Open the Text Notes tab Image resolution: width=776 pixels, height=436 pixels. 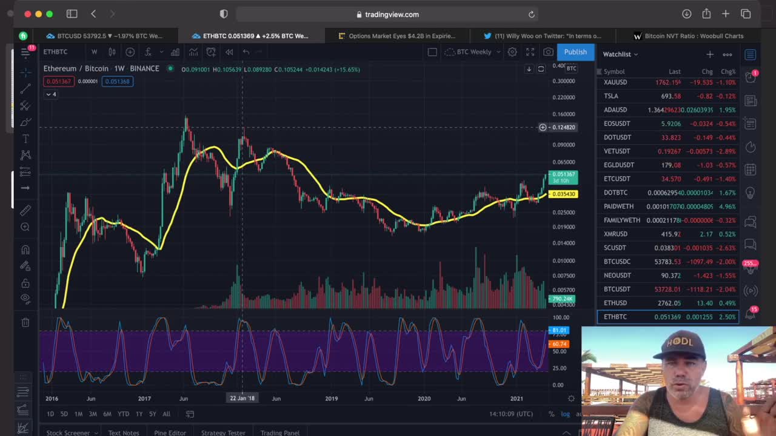(x=124, y=432)
